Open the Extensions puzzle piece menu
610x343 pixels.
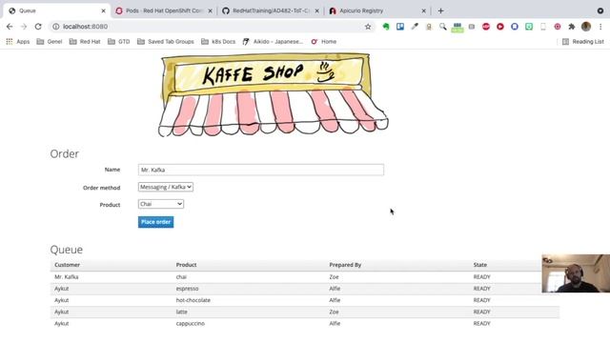[572, 27]
